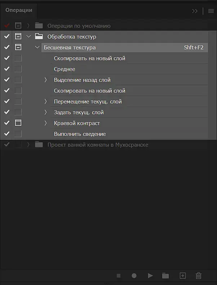Collapse the Обработка текстур set
The image size is (217, 285).
coord(29,37)
